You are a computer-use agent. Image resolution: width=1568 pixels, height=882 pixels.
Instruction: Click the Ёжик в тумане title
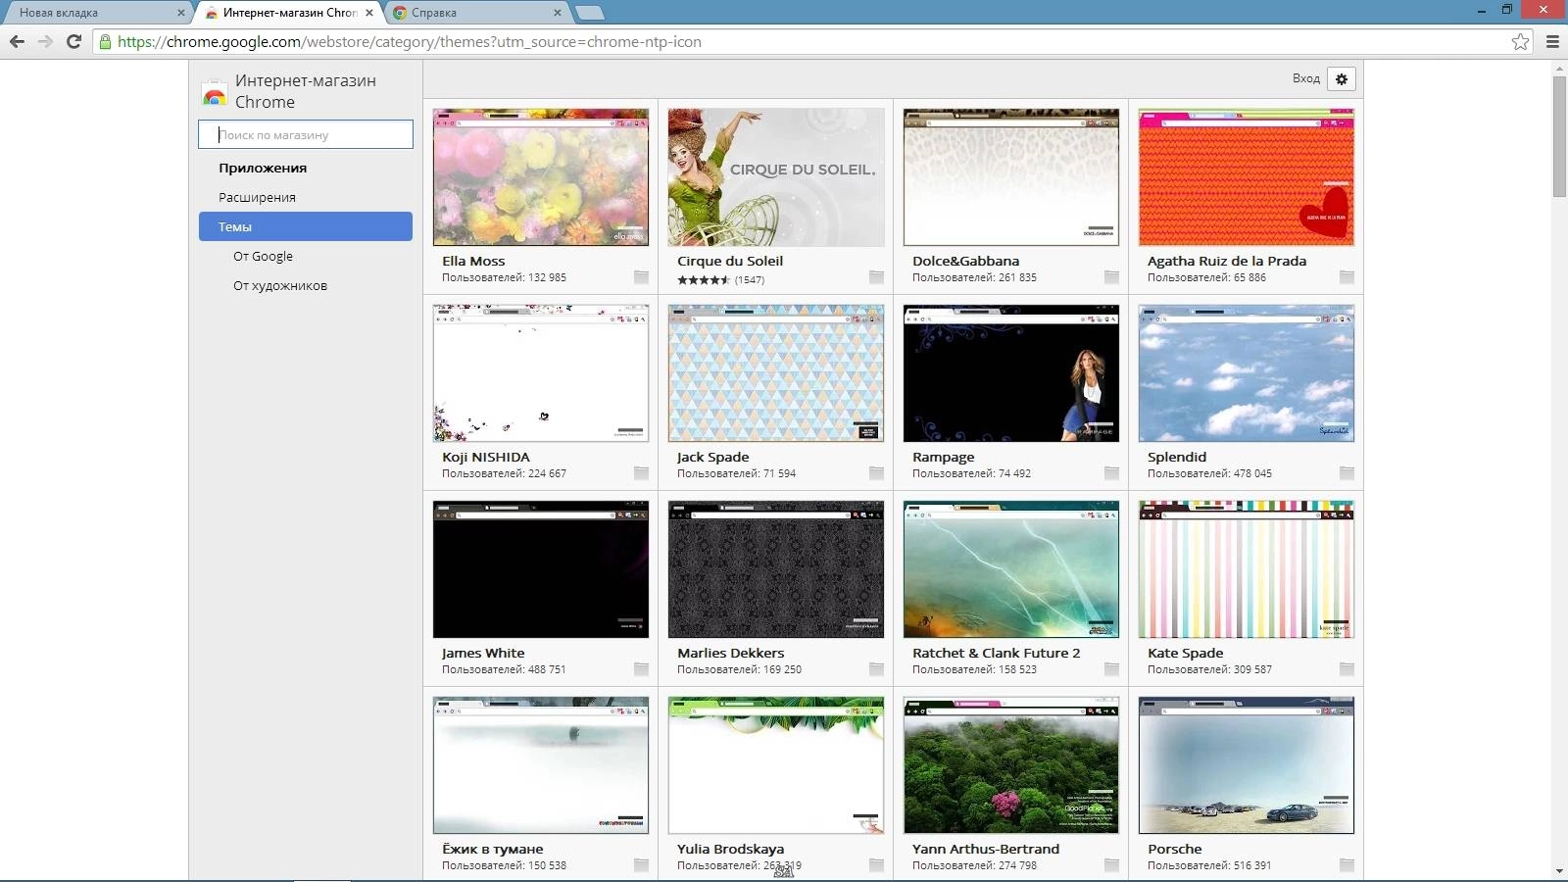tap(492, 849)
